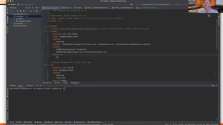The image size is (223, 125).
Task: Switch to the Local terminal tab
Action: [x=20, y=85]
